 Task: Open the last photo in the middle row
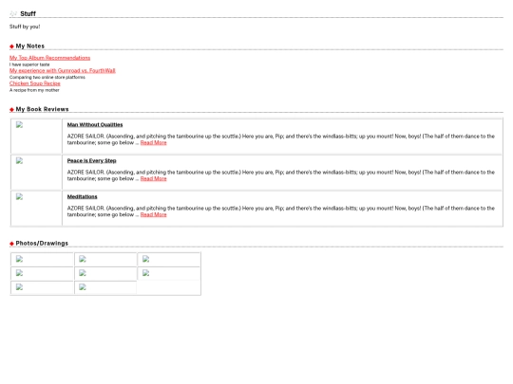(x=146, y=273)
